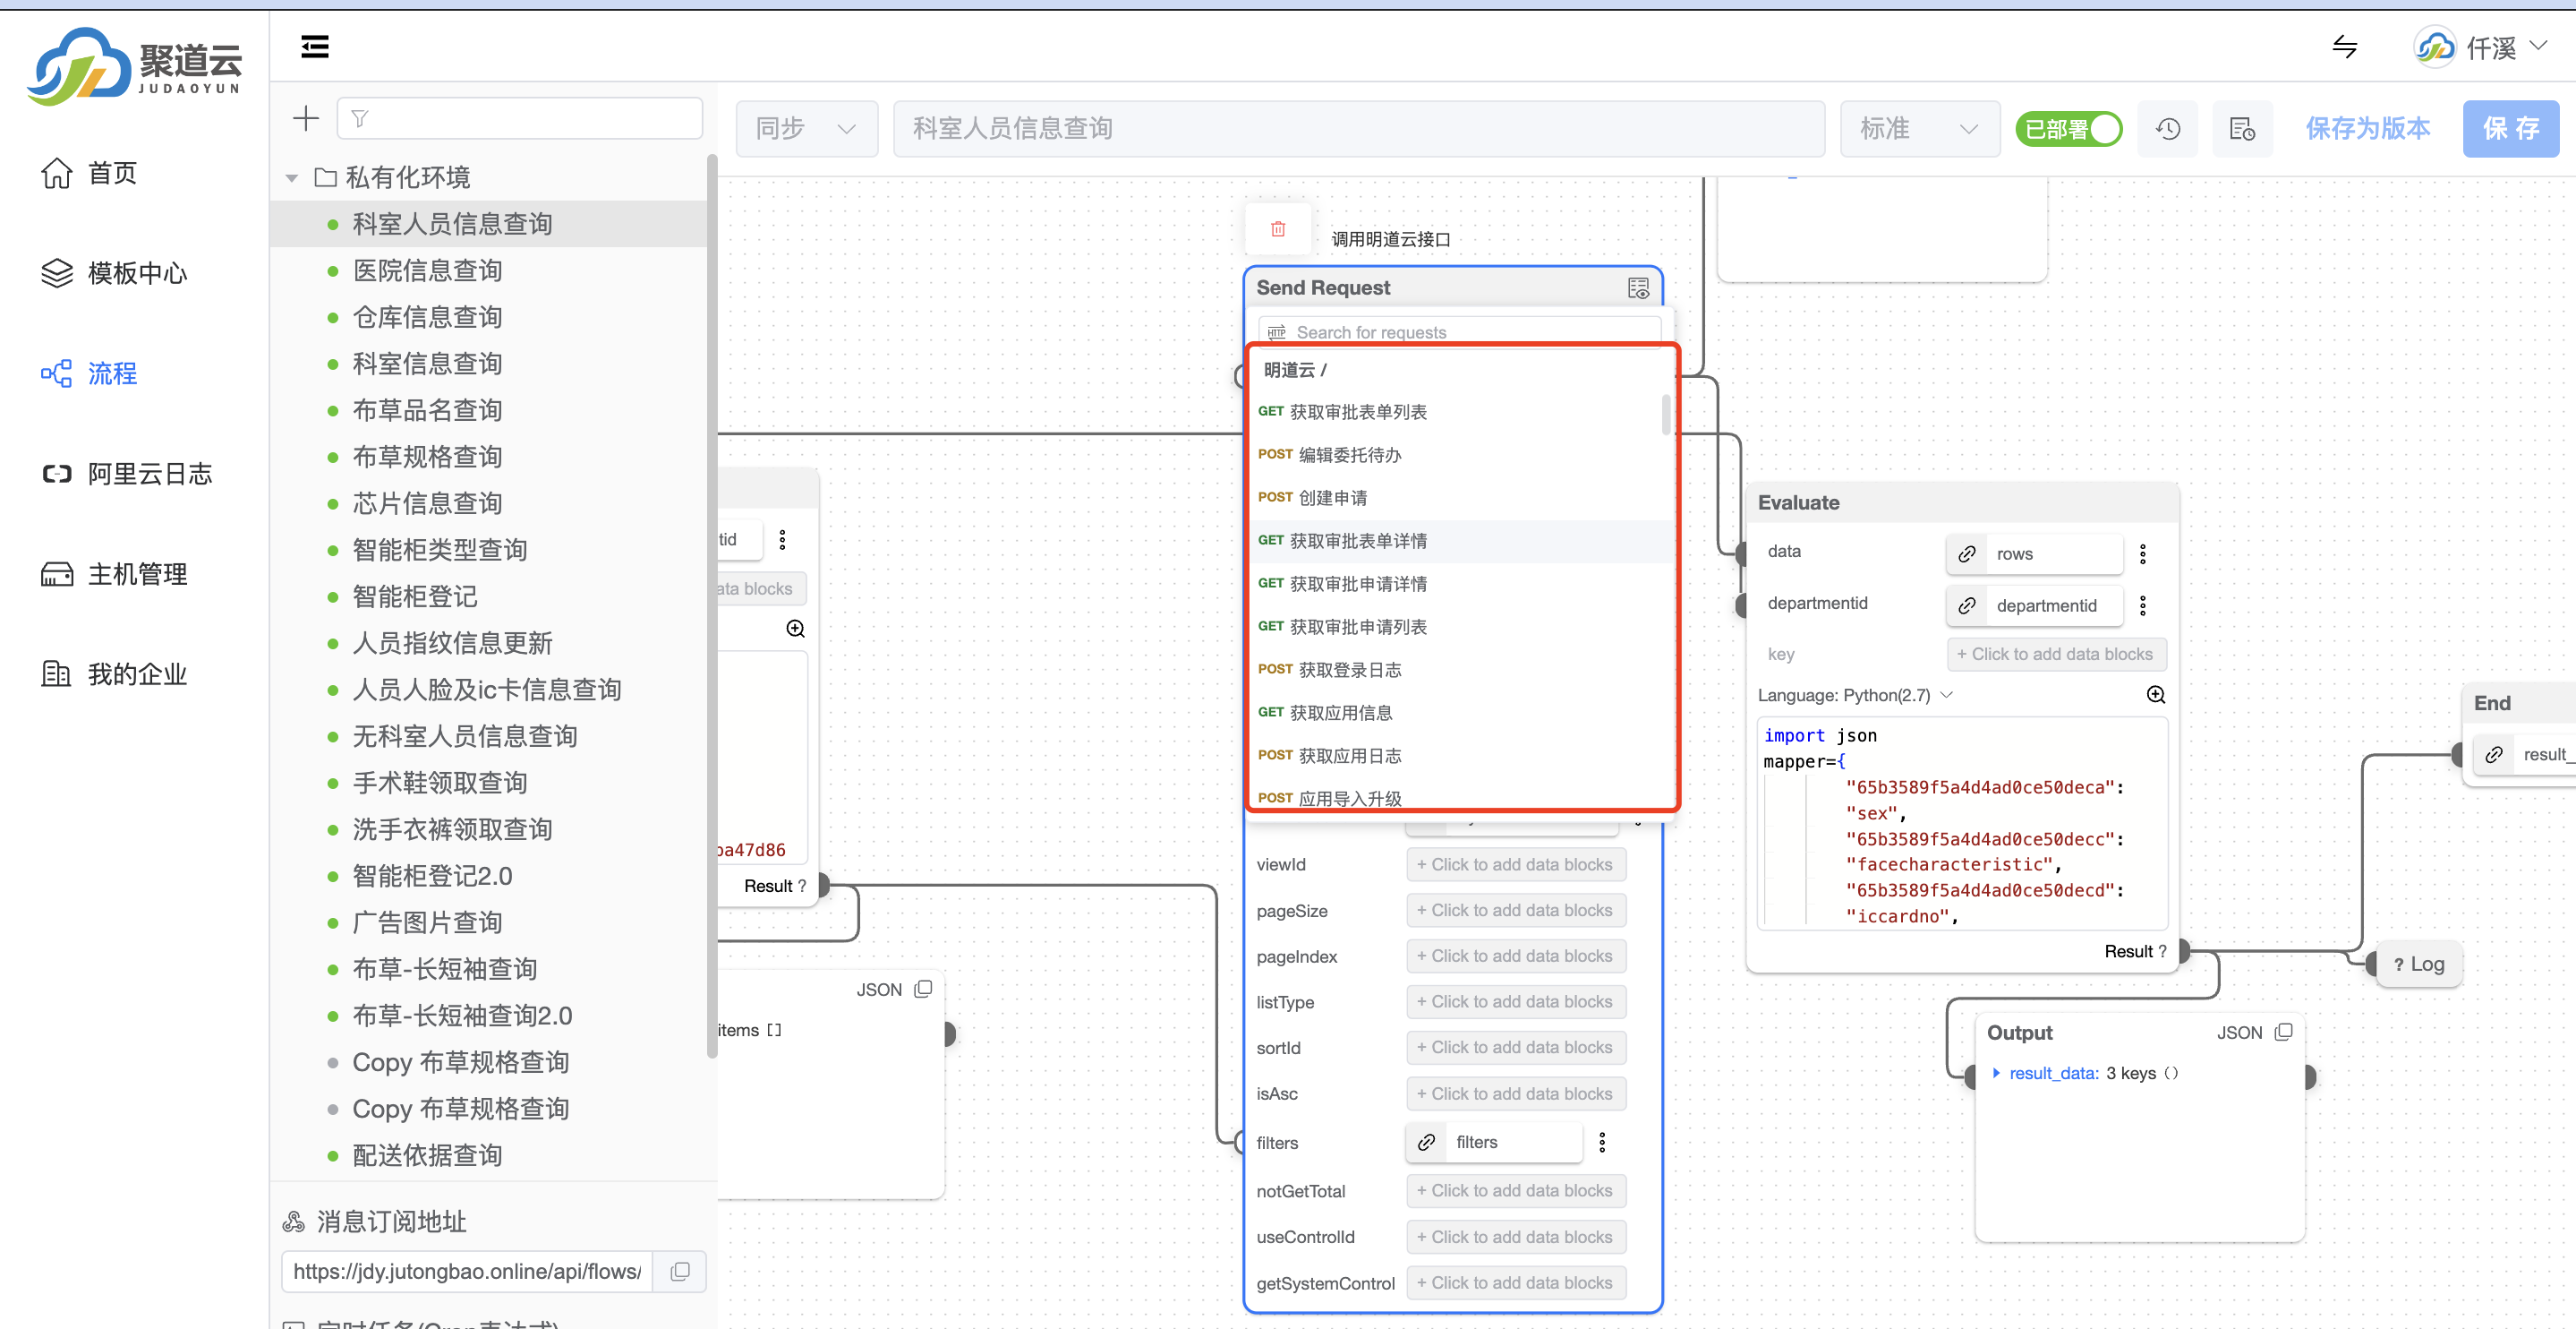The width and height of the screenshot is (2576, 1329).
Task: Expand result_data in Output
Action: coord(1996,1074)
